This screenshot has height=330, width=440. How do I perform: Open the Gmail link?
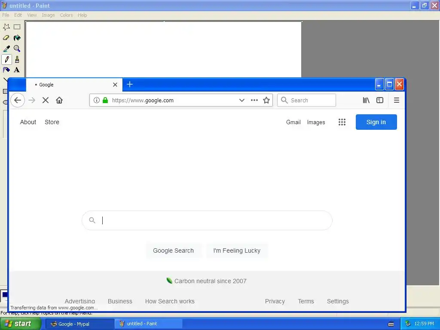[x=293, y=122]
